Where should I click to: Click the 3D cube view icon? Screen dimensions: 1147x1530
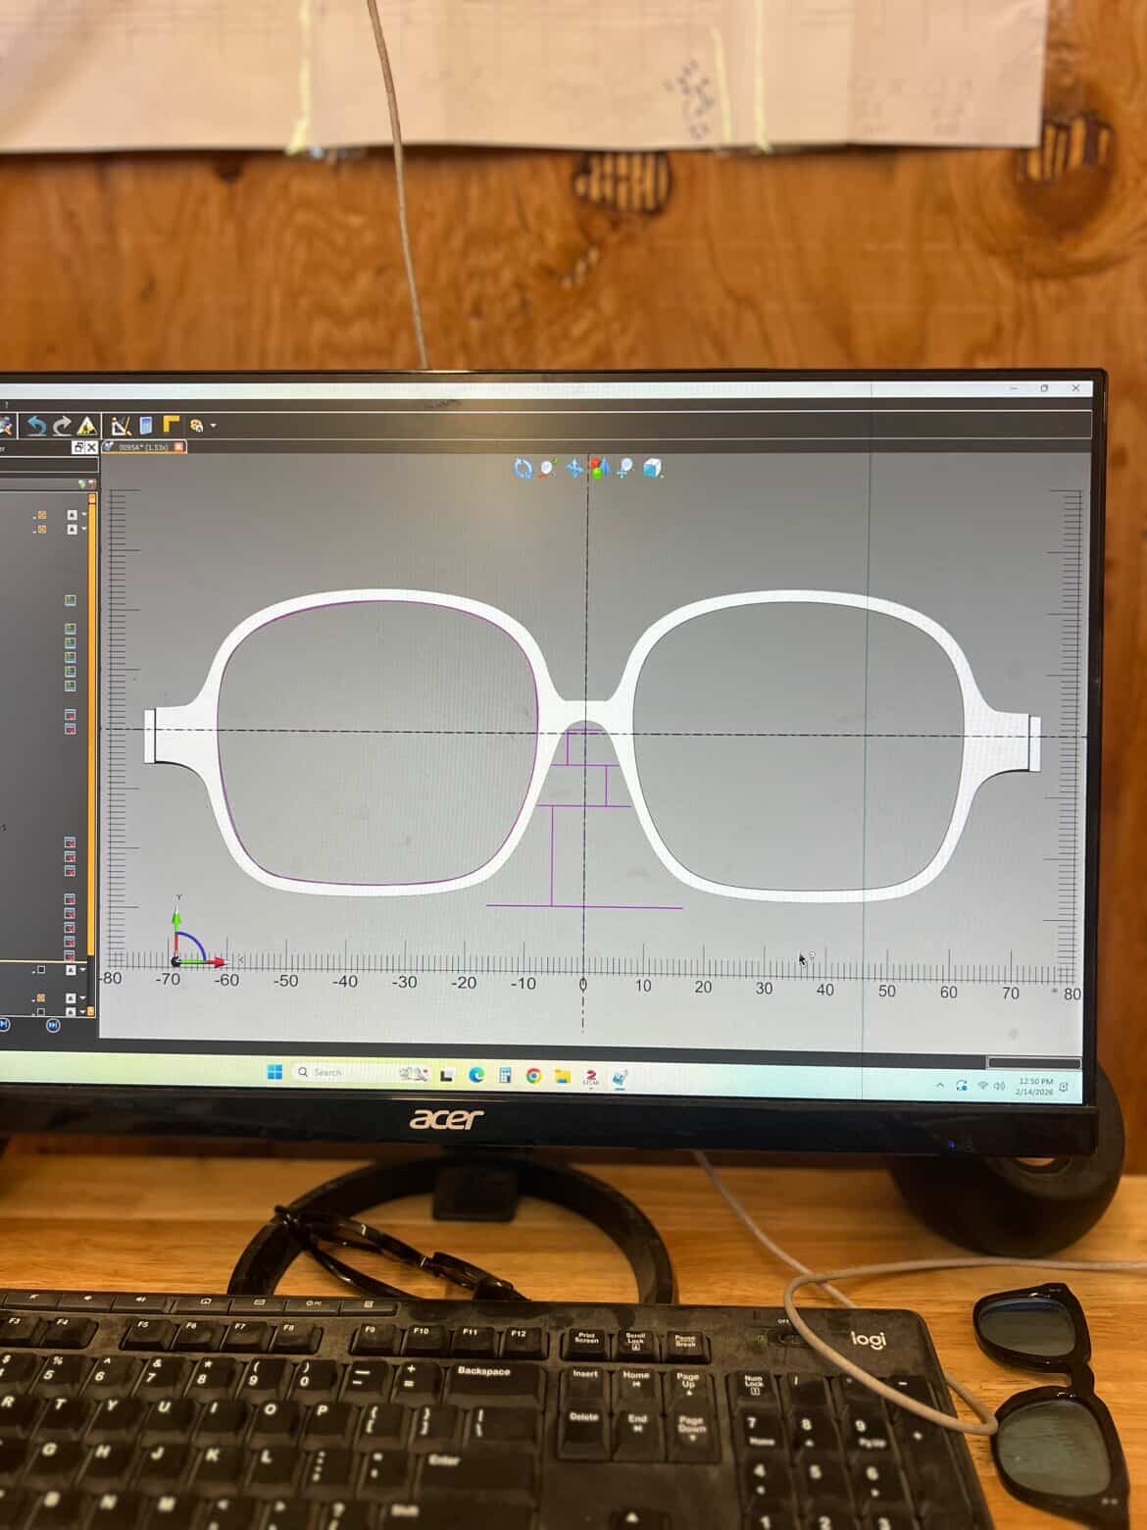coord(652,469)
